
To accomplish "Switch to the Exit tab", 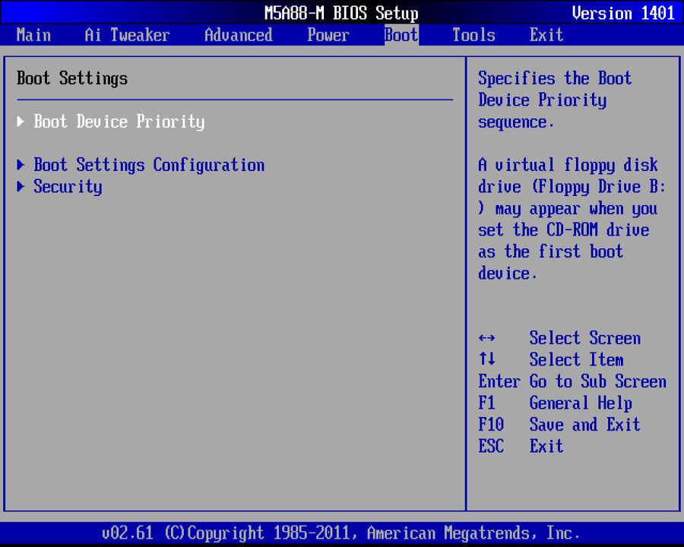I will [546, 35].
